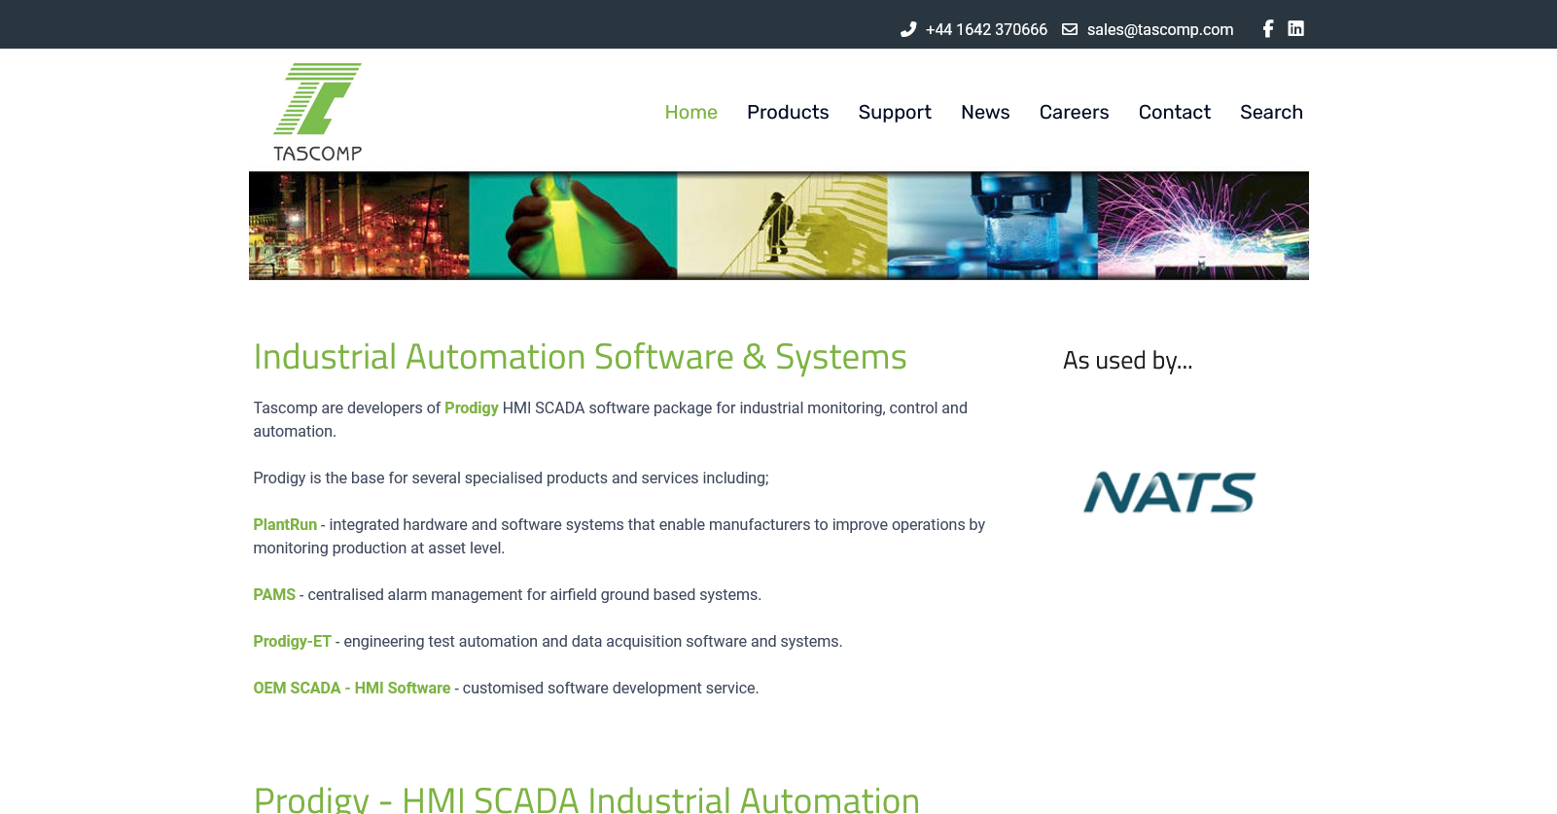
Task: Click the sales@tascomp.com email address
Action: [1159, 29]
